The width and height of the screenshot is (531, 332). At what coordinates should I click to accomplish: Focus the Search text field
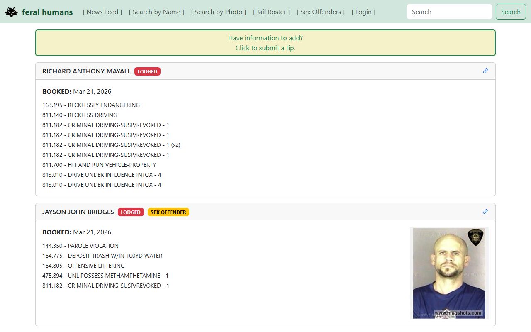pyautogui.click(x=449, y=12)
